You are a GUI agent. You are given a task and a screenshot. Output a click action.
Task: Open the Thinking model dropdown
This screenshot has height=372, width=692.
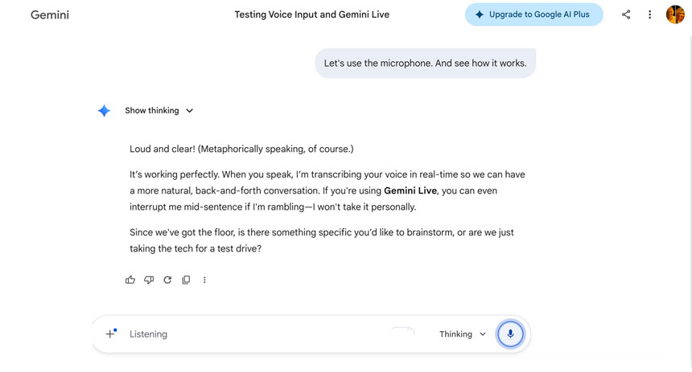[463, 334]
